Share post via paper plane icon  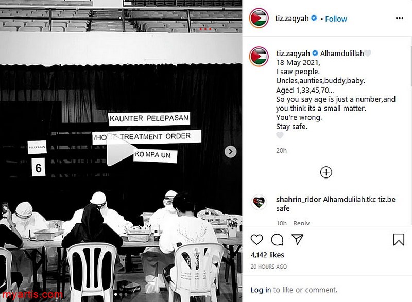click(298, 239)
